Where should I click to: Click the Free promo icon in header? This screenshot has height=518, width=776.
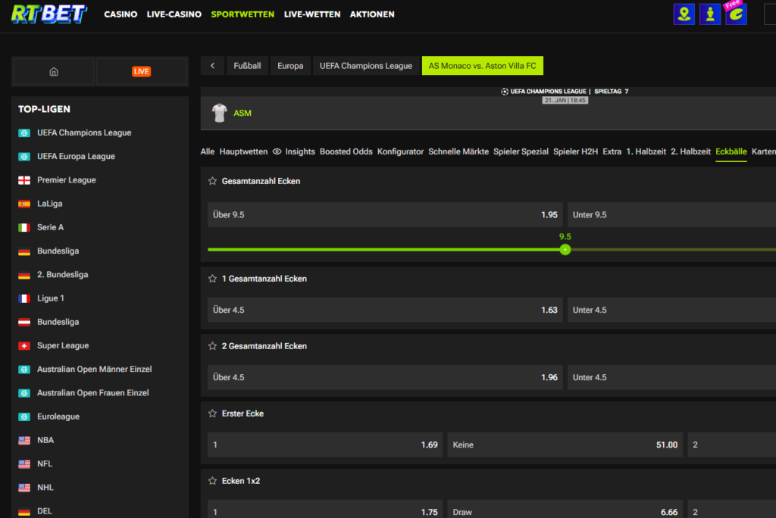[x=736, y=14]
